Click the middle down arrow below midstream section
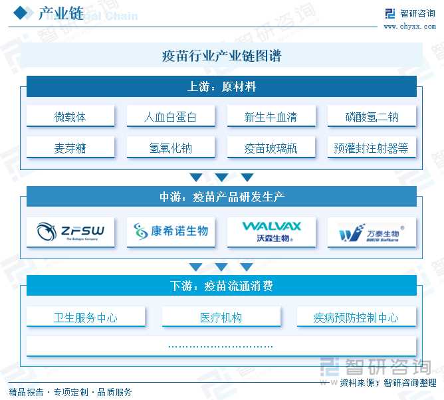Viewport: 444px width, 400px height. tap(221, 267)
